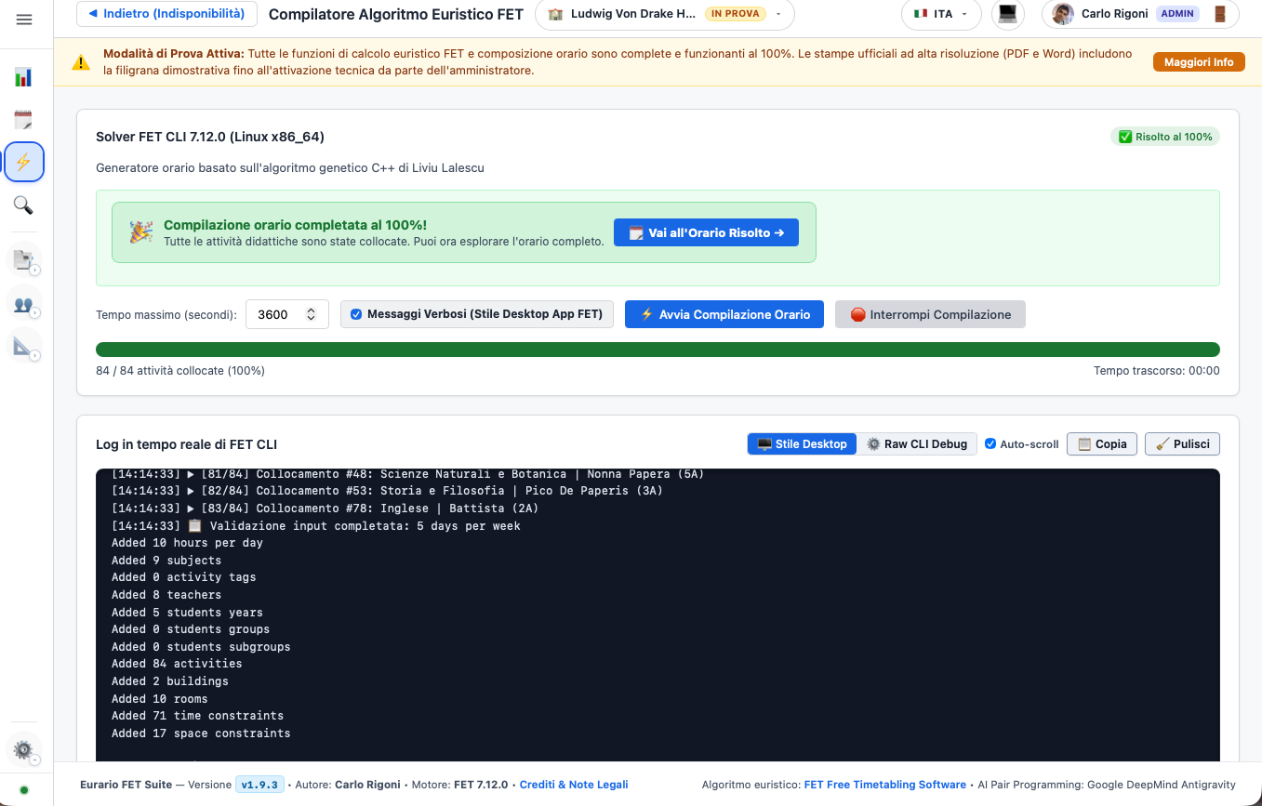Click the Risolto al 100% status badge
Screen dimensions: 1262x806
tap(1165, 137)
